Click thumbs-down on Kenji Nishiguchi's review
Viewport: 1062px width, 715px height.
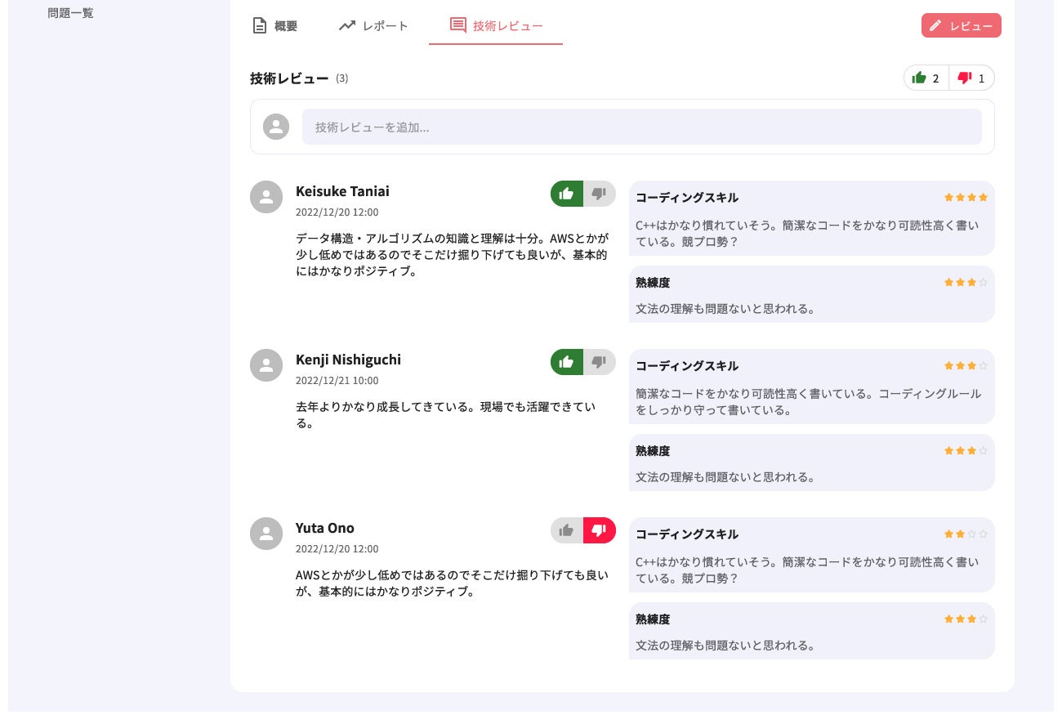pos(600,362)
